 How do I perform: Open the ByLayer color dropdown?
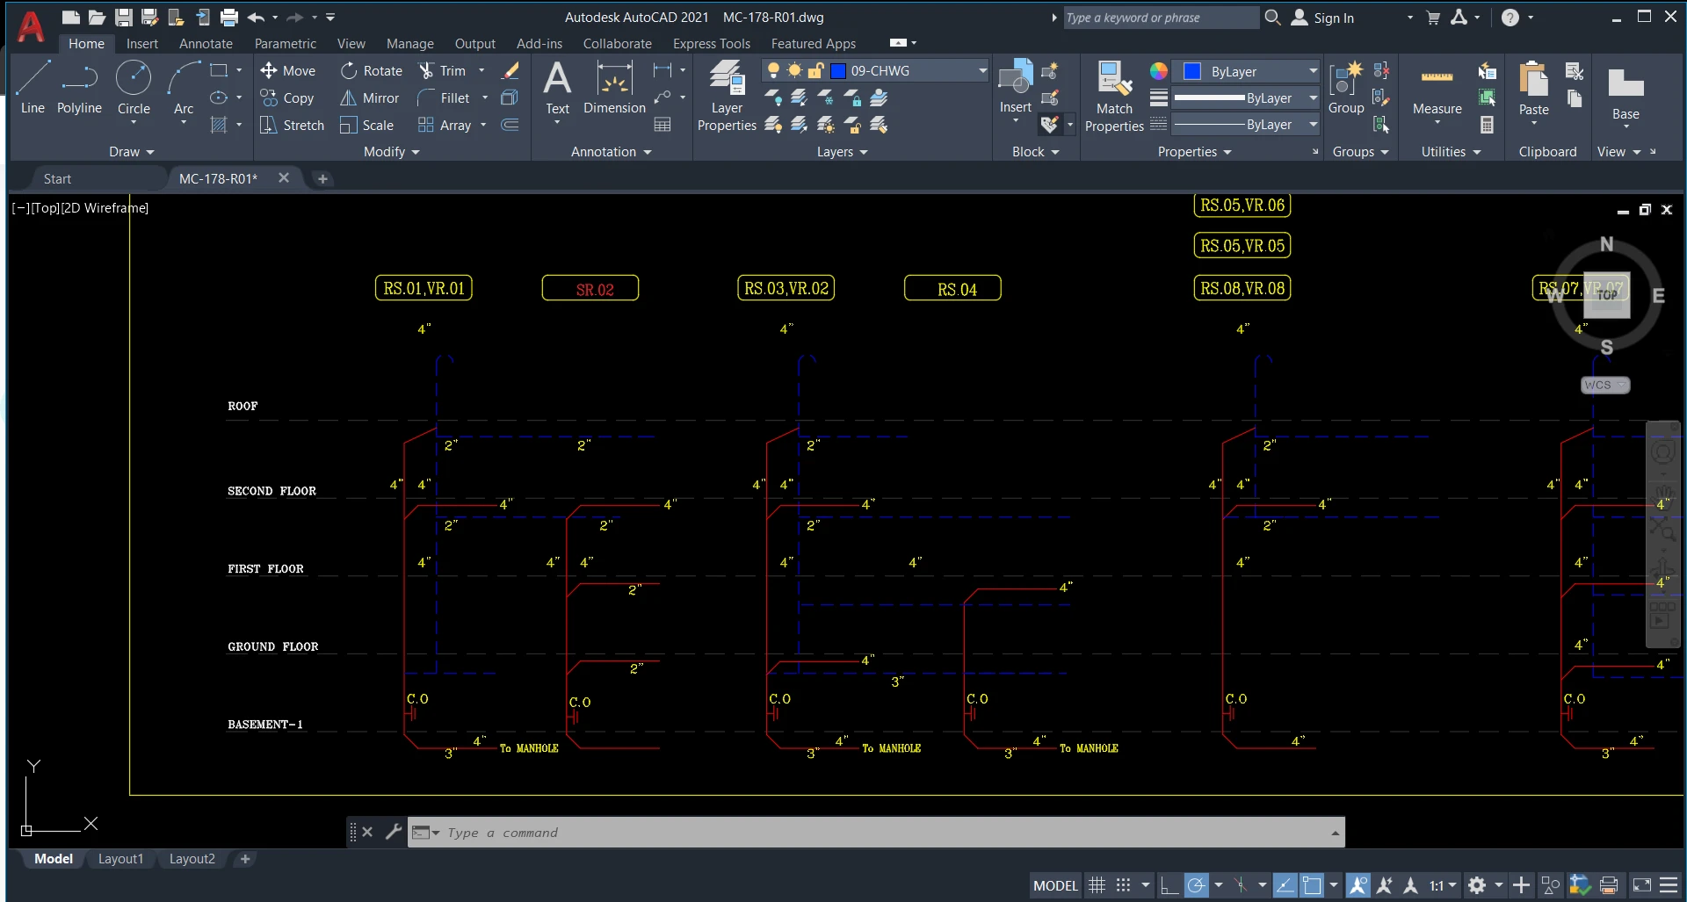point(1313,71)
